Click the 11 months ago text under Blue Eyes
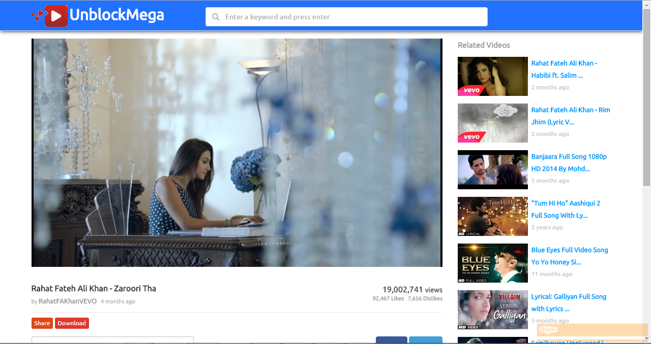651x344 pixels. coord(552,274)
